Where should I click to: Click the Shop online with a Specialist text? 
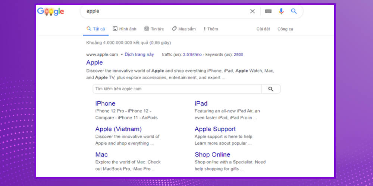click(x=230, y=166)
